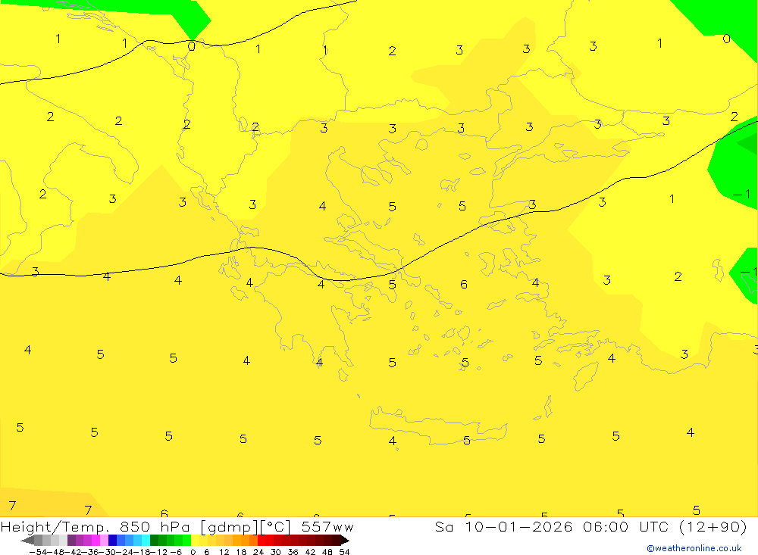
Task: Click the '(12+90)' forecast offset text
Action: click(x=713, y=526)
